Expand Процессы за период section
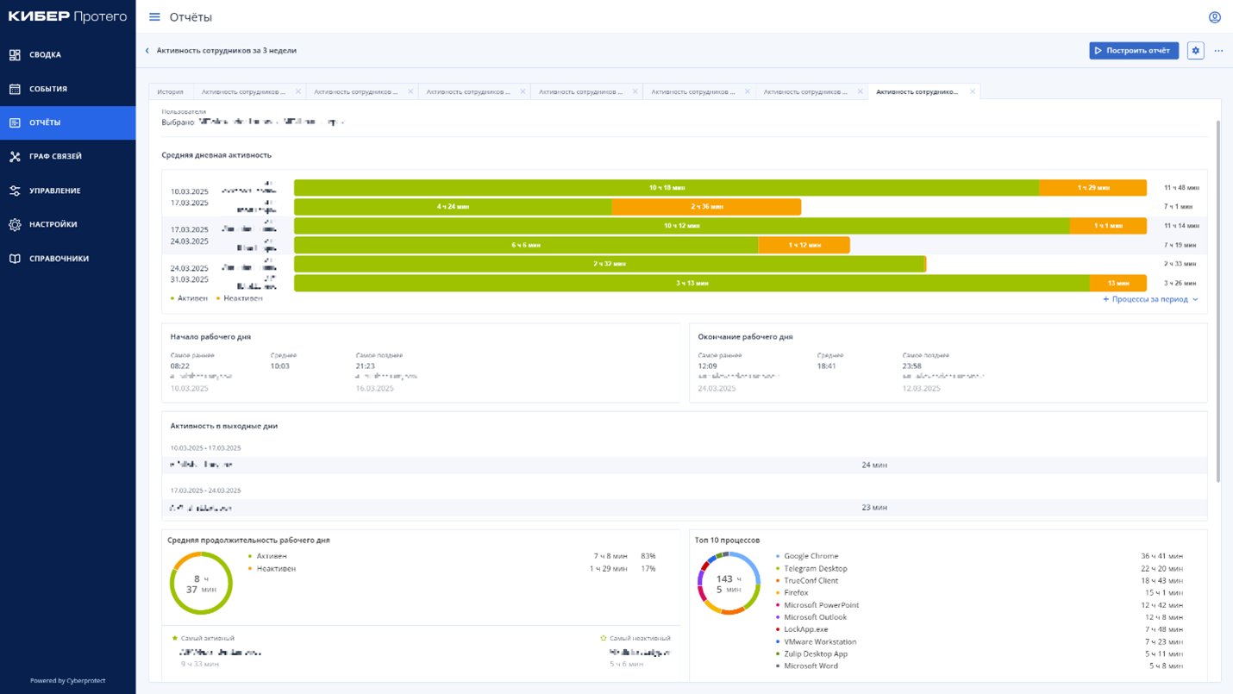The height and width of the screenshot is (694, 1233). click(1150, 299)
